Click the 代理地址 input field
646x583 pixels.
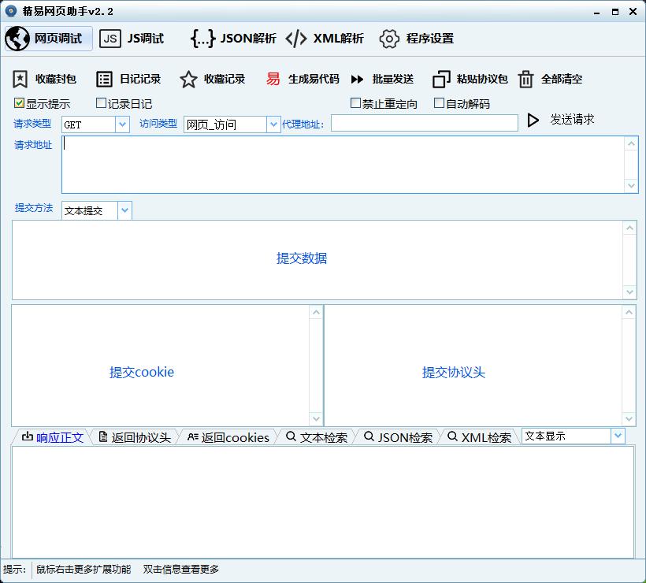pyautogui.click(x=424, y=123)
